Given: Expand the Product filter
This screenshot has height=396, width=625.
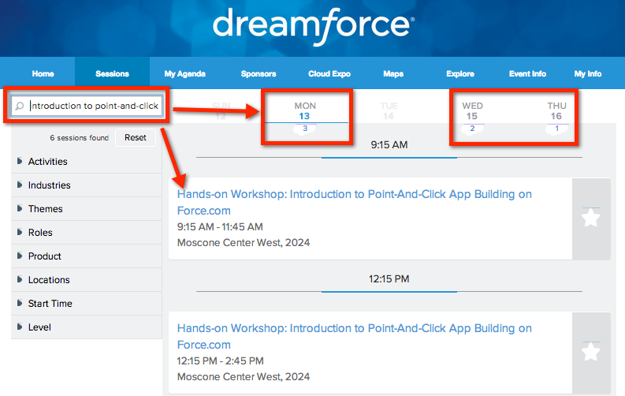Looking at the screenshot, I should click(x=87, y=256).
